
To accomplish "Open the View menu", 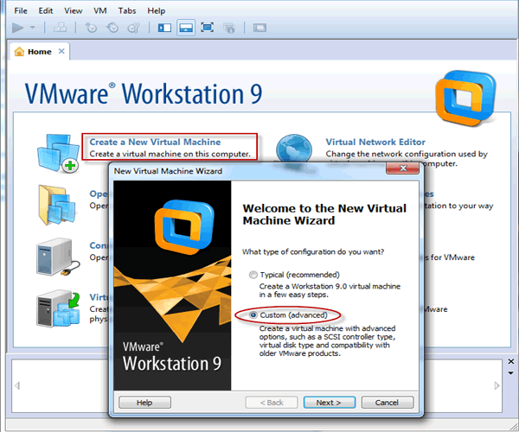I will point(74,11).
